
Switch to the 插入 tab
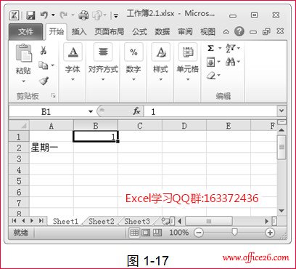click(79, 32)
